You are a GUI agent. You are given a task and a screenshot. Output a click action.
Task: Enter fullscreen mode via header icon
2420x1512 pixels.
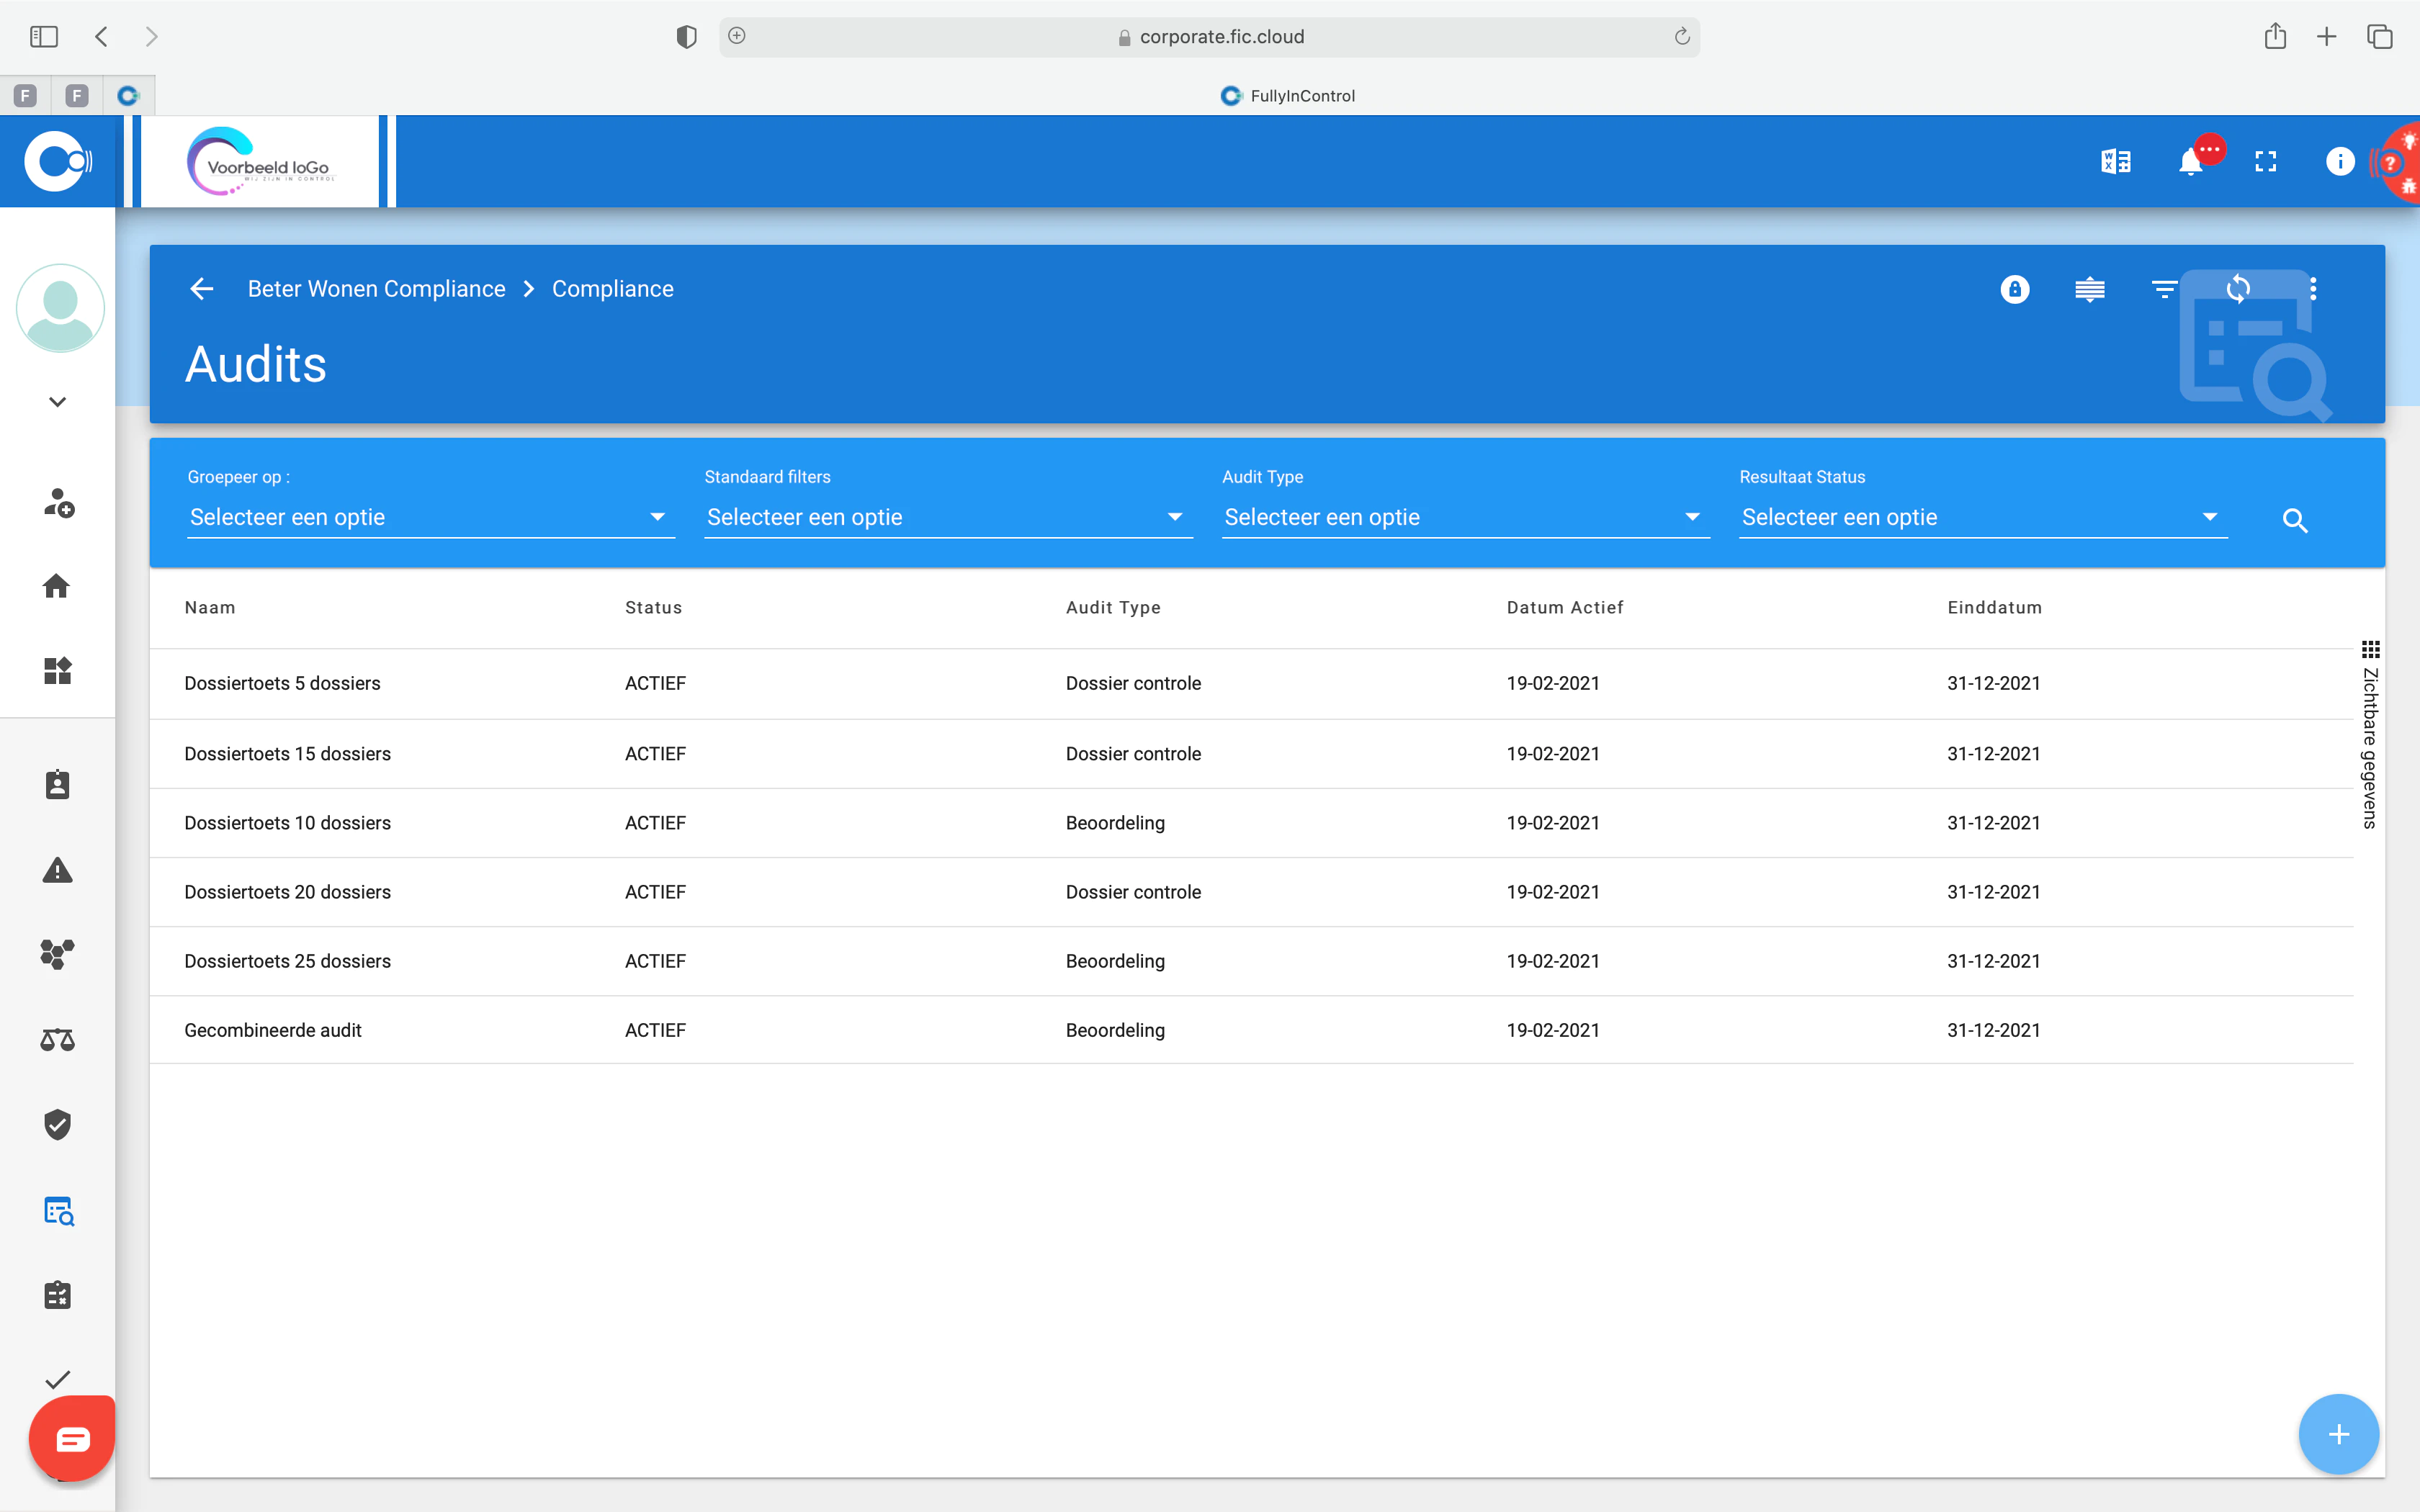click(2265, 162)
